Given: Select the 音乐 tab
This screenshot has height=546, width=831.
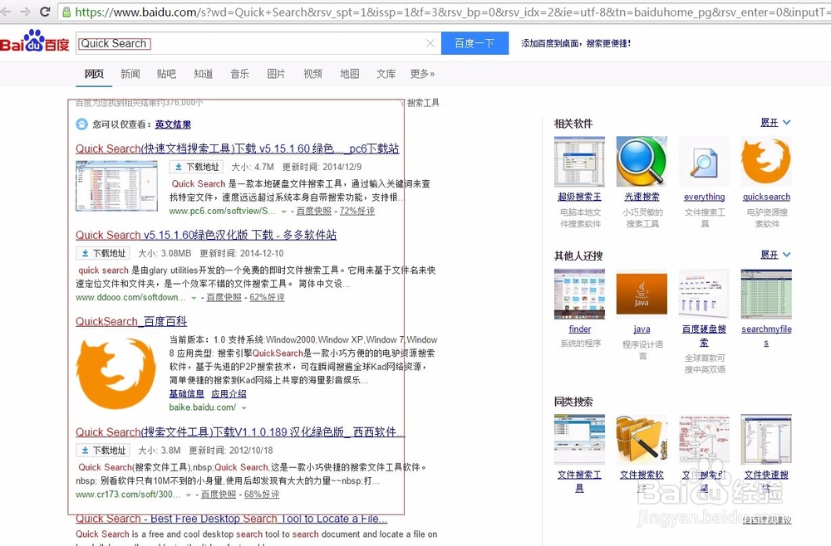Looking at the screenshot, I should click(x=239, y=74).
